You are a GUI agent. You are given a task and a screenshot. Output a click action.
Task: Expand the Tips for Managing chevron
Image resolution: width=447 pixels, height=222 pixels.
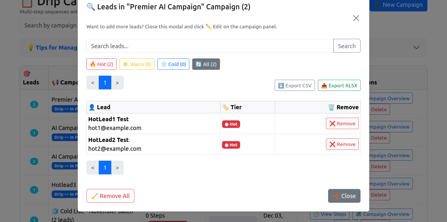[416, 47]
